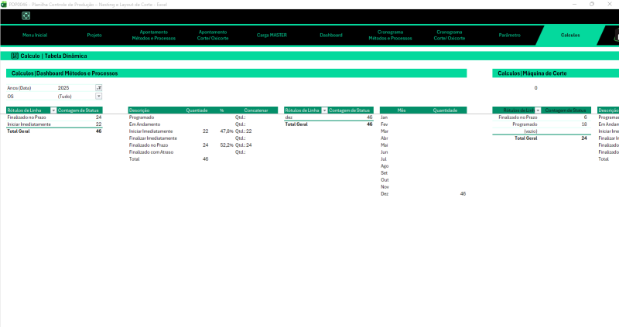Screen dimensions: 619x327
Task: Switch to Apontamento Métodos e Processos tab
Action: coord(153,36)
